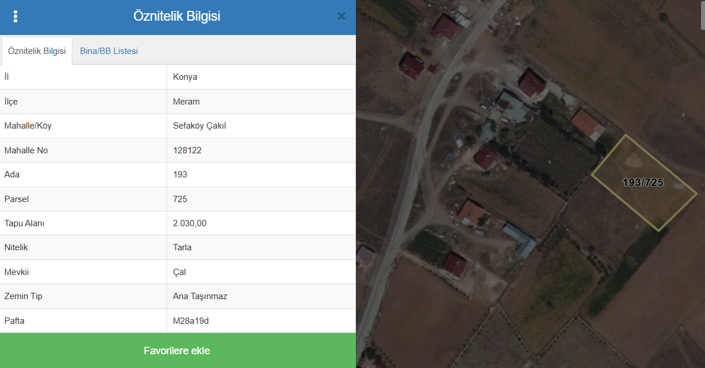This screenshot has width=705, height=368.
Task: Switch to the Öznitelik Bilgisi tab
Action: [37, 51]
